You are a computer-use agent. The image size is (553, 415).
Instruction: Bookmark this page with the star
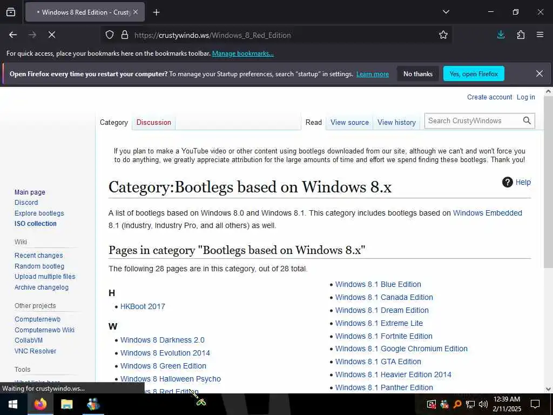click(x=443, y=35)
